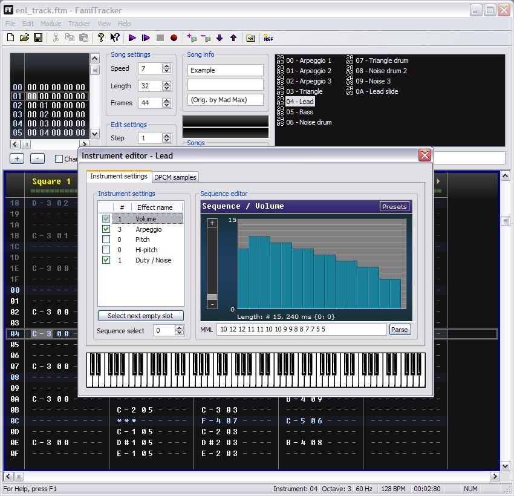The height and width of the screenshot is (496, 514).
Task: Enable the Pitch effect checkbox
Action: tap(106, 240)
